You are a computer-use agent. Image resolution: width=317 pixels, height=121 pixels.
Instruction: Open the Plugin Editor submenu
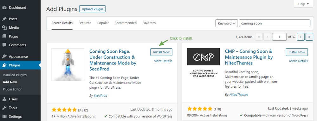tap(12, 89)
